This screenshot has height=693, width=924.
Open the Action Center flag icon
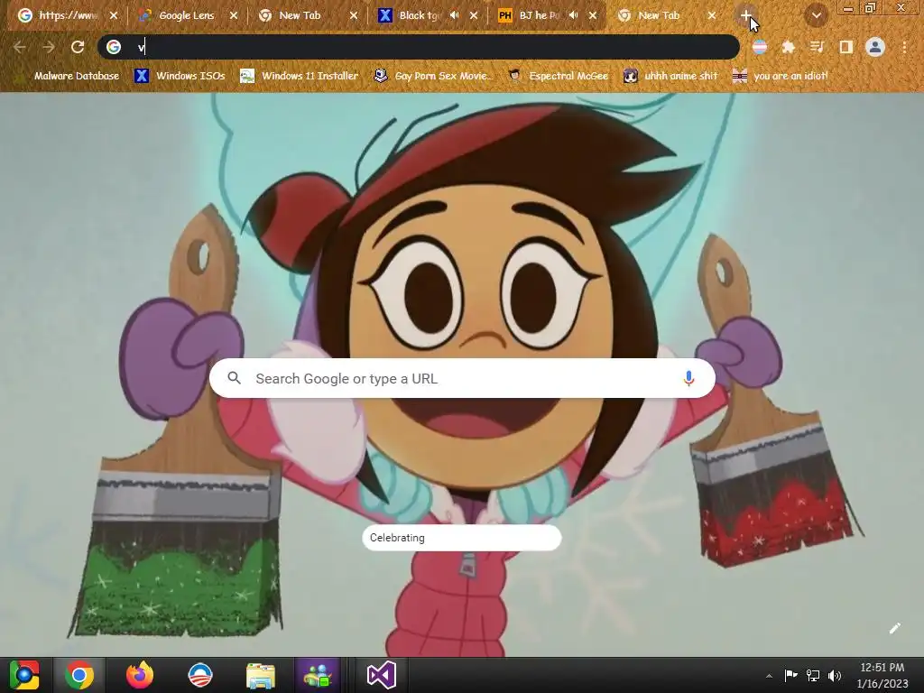click(790, 675)
